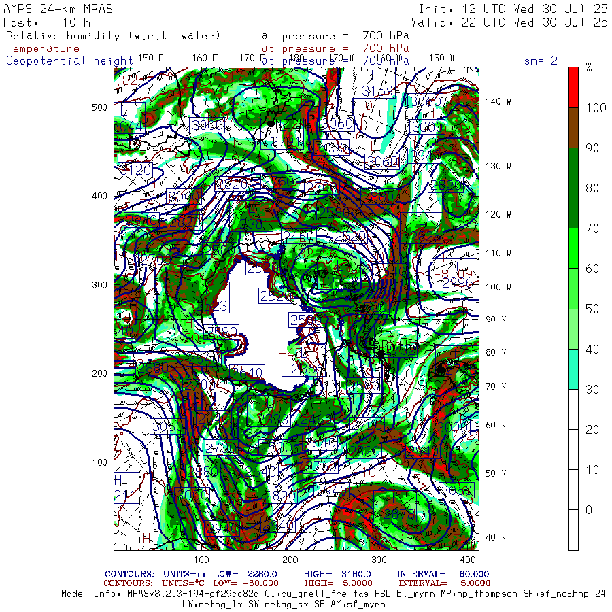Click the red 'LOW= -60.000' temperature value
Screen dimensions: 612x612
(246, 583)
